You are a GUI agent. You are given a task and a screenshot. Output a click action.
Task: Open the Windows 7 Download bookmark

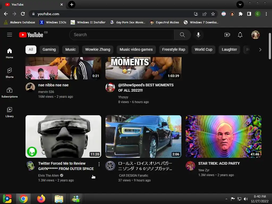(201, 22)
